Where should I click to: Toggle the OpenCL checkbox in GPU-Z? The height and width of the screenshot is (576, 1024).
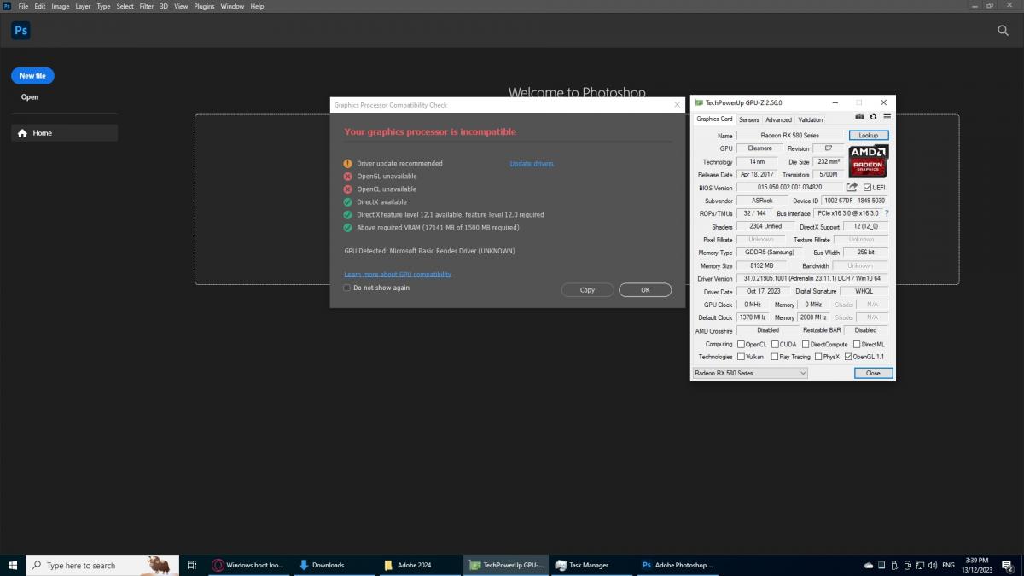(x=741, y=344)
